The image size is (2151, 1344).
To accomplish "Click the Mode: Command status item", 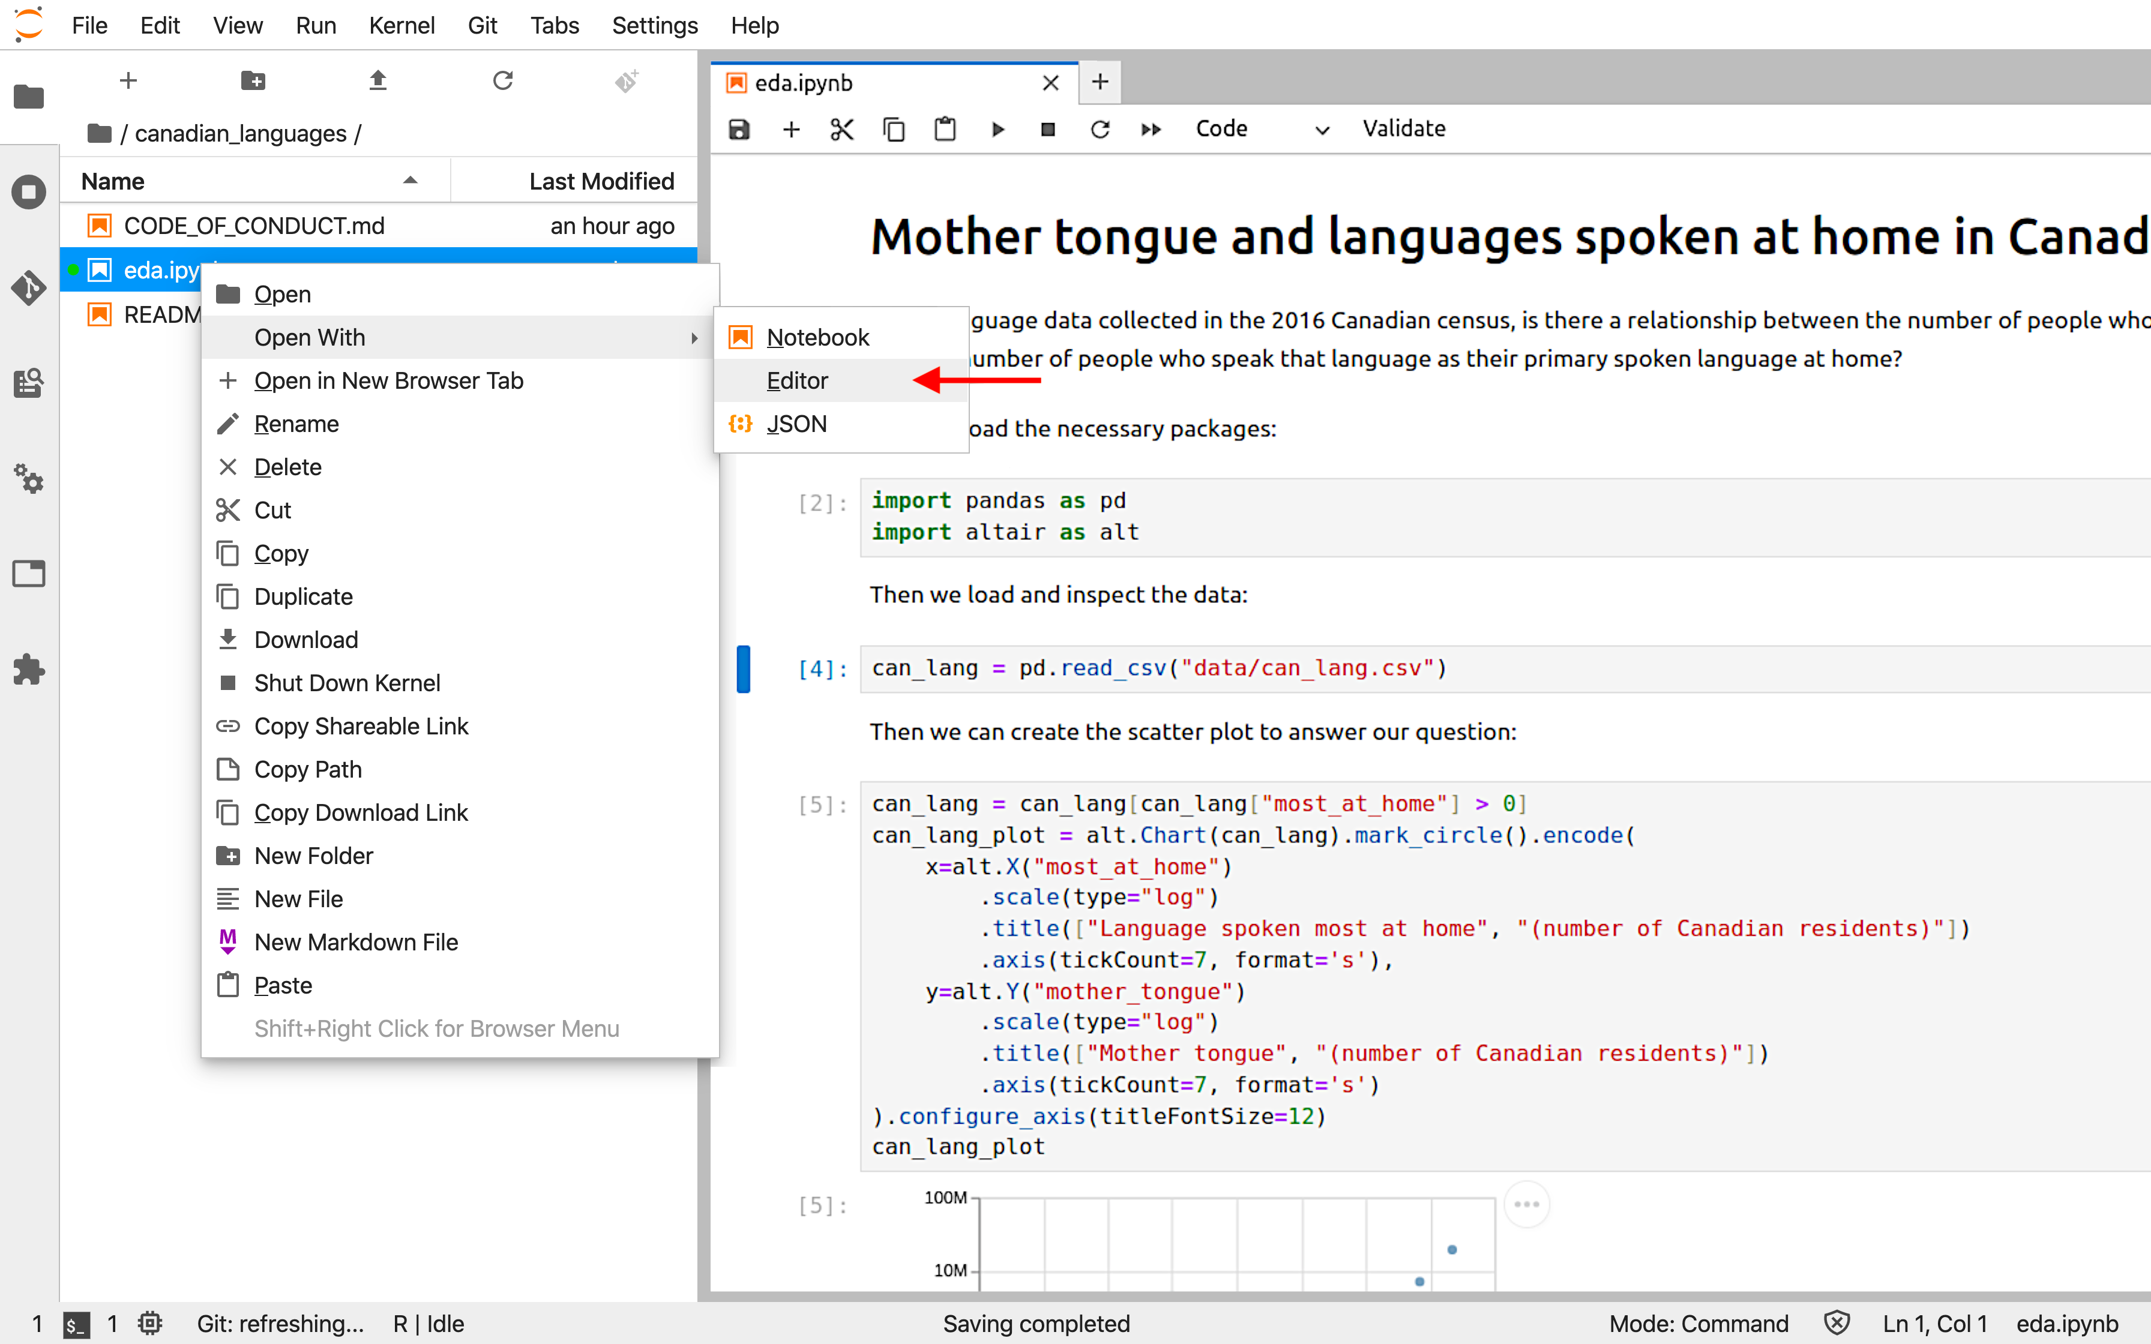I will [x=1698, y=1324].
